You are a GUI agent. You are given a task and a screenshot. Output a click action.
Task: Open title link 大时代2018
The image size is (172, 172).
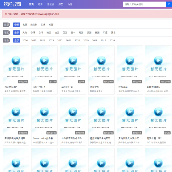(x=39, y=87)
